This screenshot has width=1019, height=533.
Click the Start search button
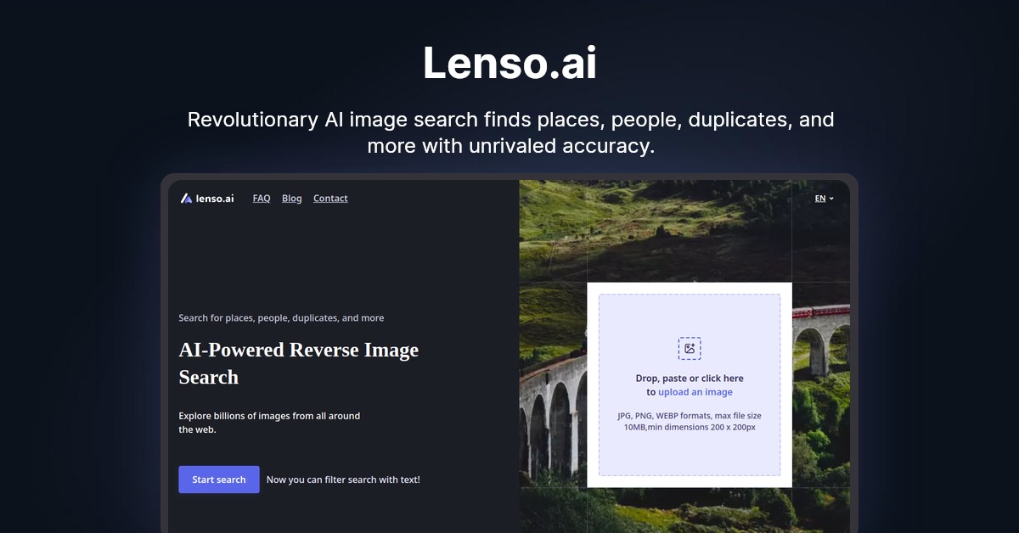[219, 480]
